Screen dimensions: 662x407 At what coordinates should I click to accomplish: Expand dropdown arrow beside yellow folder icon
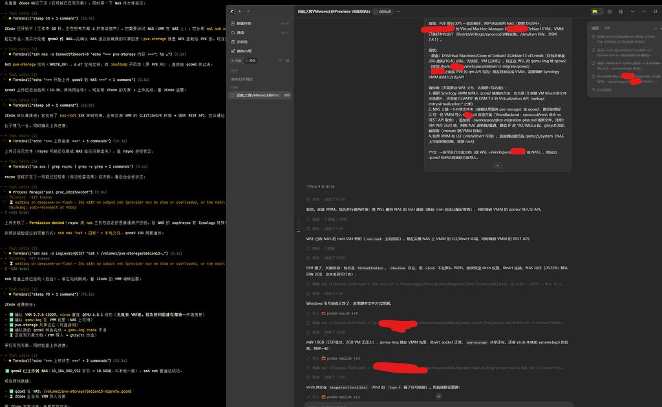pyautogui.click(x=601, y=12)
